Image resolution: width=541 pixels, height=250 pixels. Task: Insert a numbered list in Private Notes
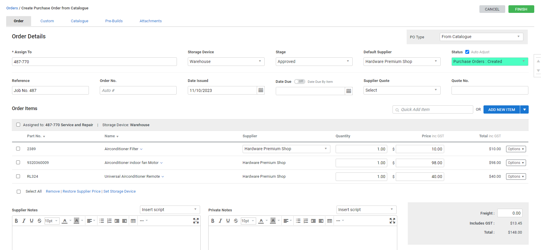coord(306,221)
